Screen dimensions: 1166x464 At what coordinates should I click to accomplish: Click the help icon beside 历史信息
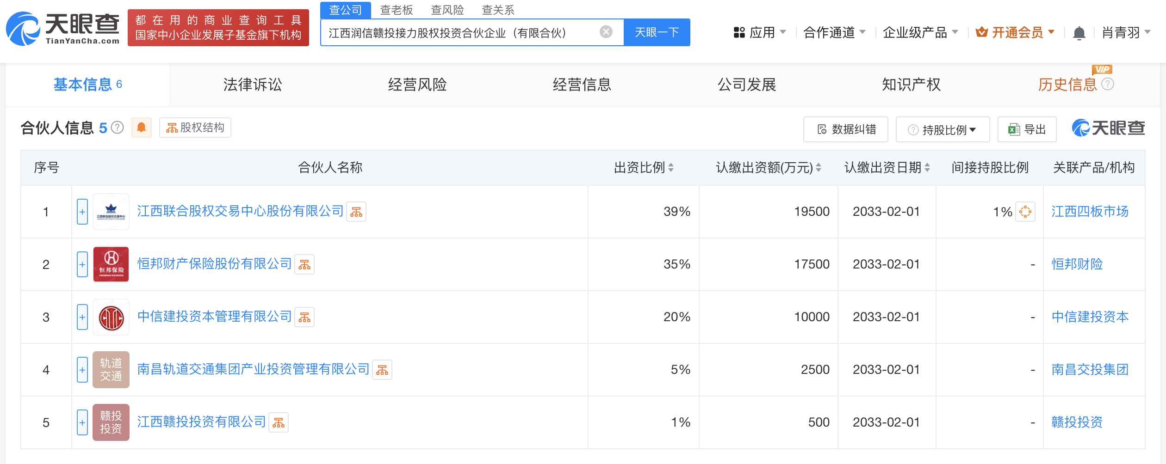tap(1107, 84)
